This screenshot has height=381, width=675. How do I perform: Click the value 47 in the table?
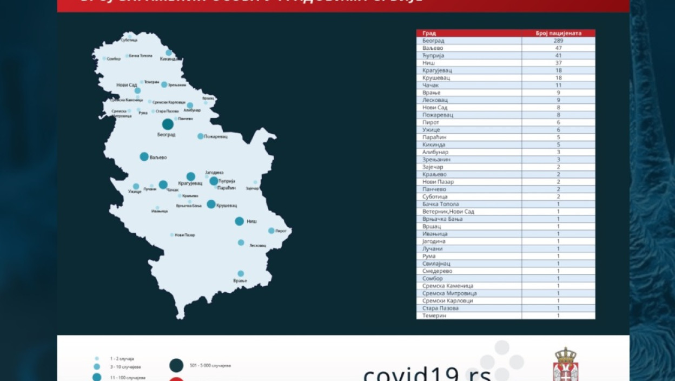[559, 48]
